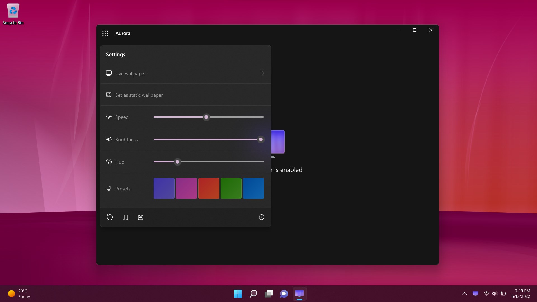Select the magenta preset swatch

point(186,188)
